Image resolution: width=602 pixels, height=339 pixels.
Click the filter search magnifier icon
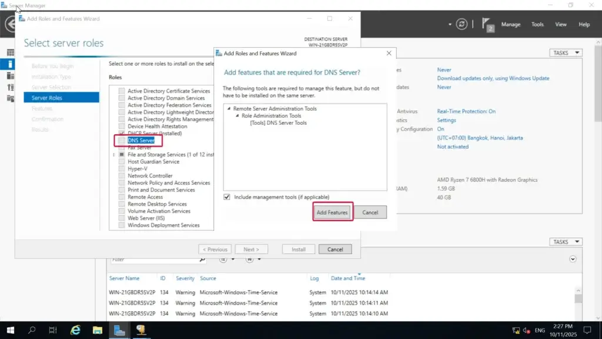[x=203, y=259]
